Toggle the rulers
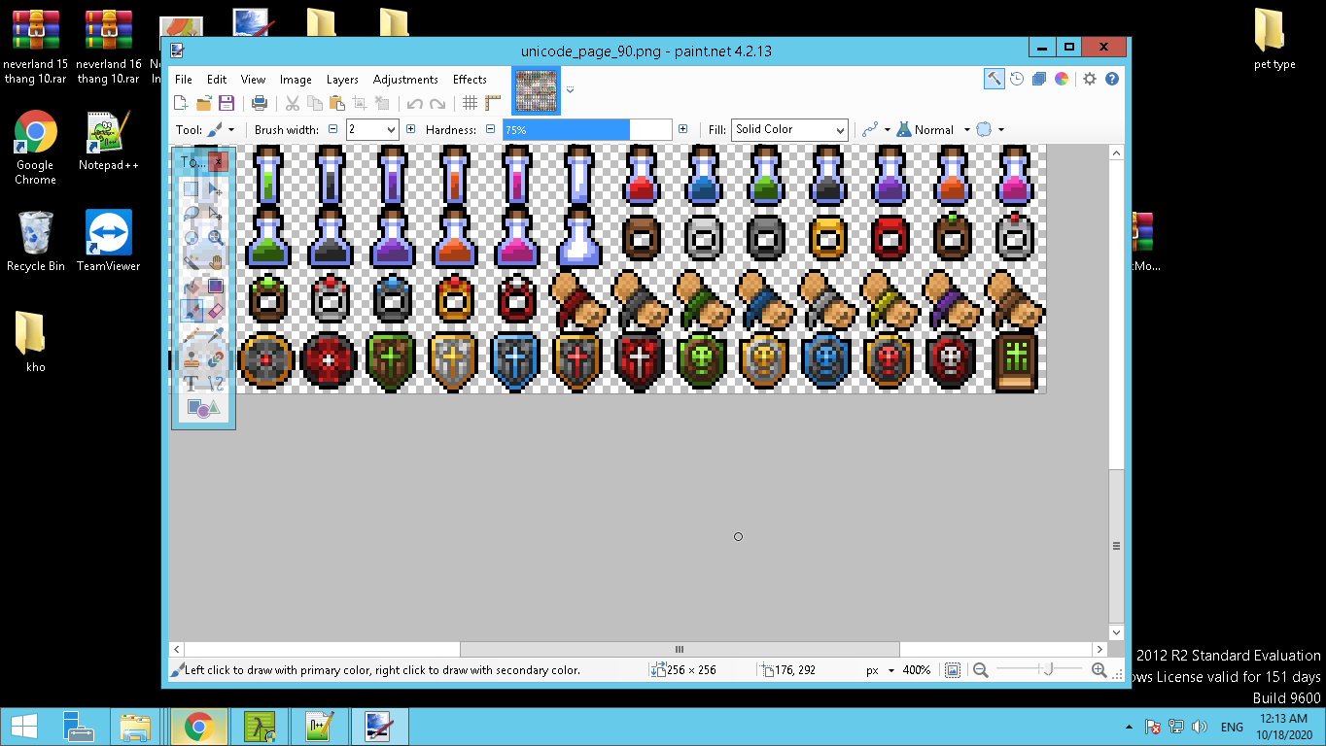The image size is (1326, 746). pyautogui.click(x=493, y=103)
